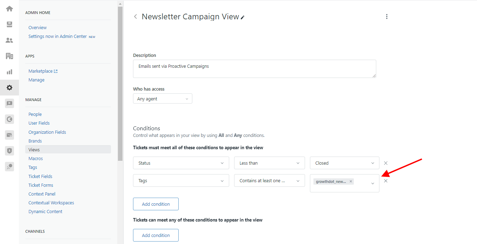This screenshot has height=244, width=477.
Task: Open the Views inbox tray icon
Action: [x=9, y=24]
